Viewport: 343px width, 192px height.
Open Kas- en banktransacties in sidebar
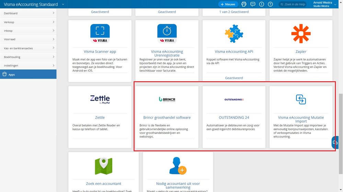[28, 48]
